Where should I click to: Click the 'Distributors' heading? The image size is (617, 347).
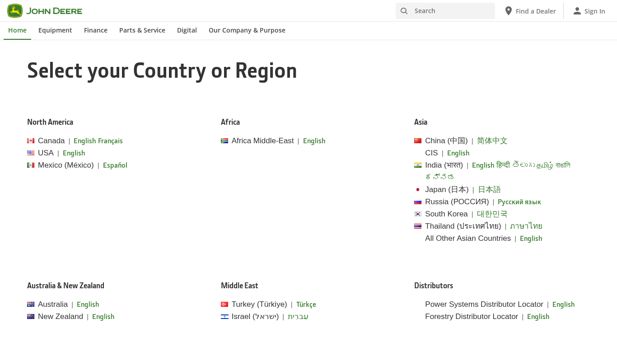coord(434,286)
